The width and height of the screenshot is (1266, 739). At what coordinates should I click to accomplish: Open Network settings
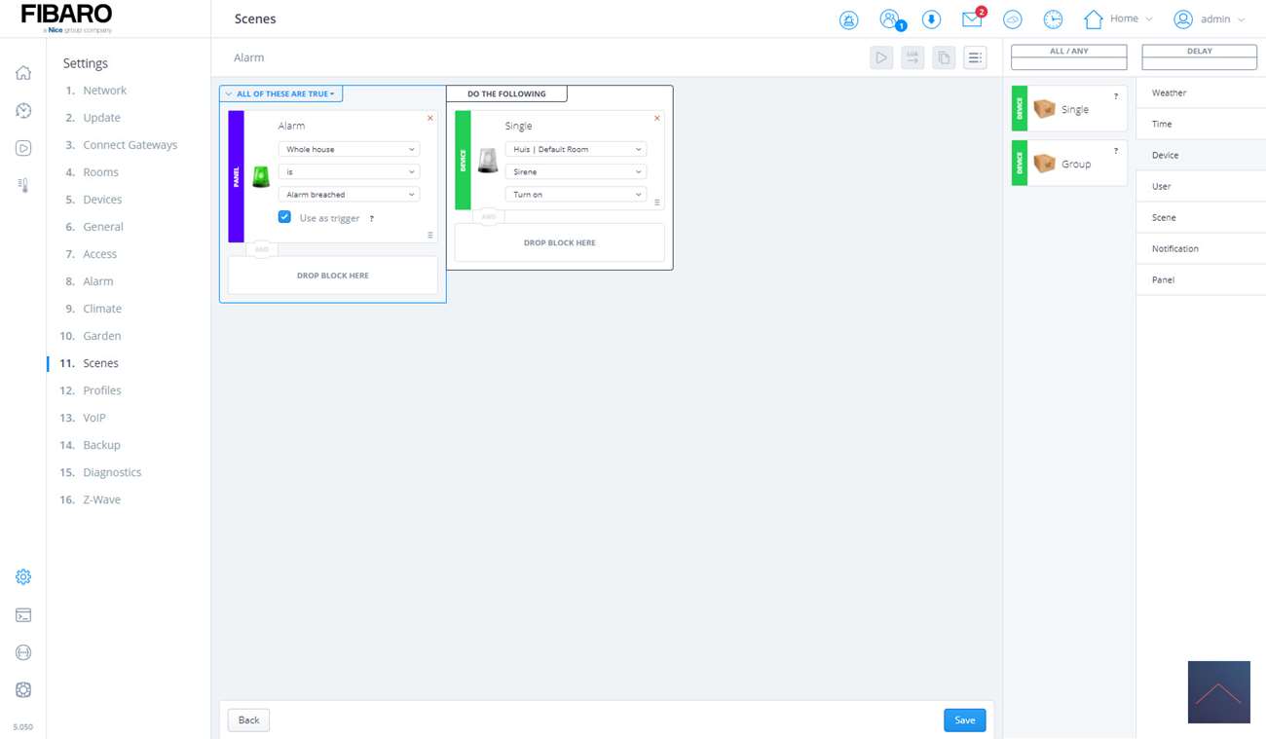(x=104, y=91)
